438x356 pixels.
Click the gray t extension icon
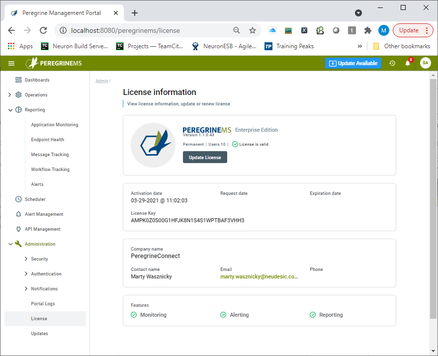(351, 30)
